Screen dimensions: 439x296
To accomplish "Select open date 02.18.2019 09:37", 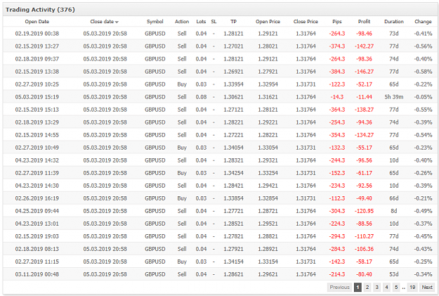I will [37, 59].
